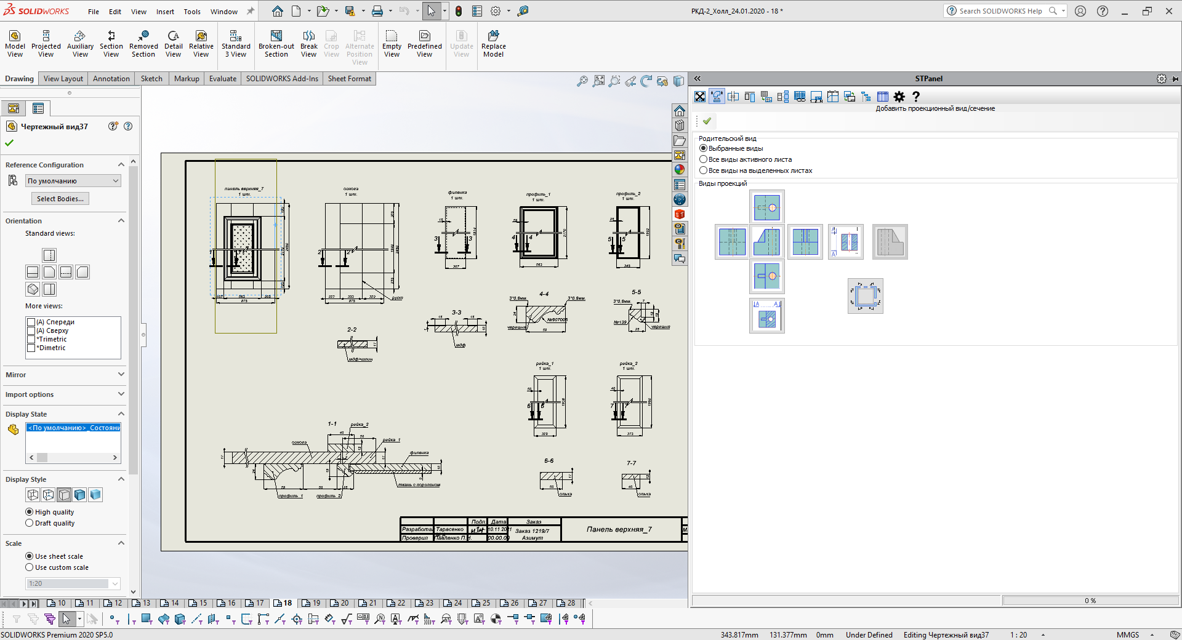
Task: Collapse the Scale section
Action: click(x=121, y=543)
